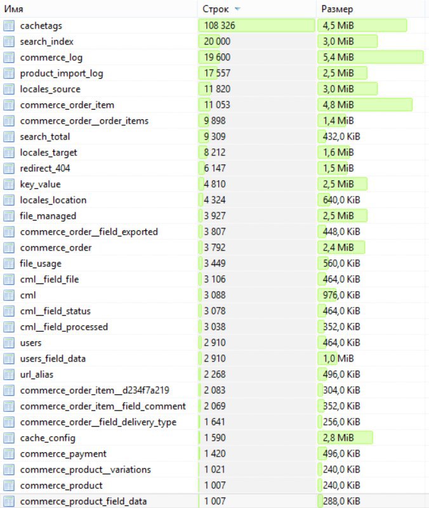Select the cachetags table name
429x508 pixels.
click(41, 25)
